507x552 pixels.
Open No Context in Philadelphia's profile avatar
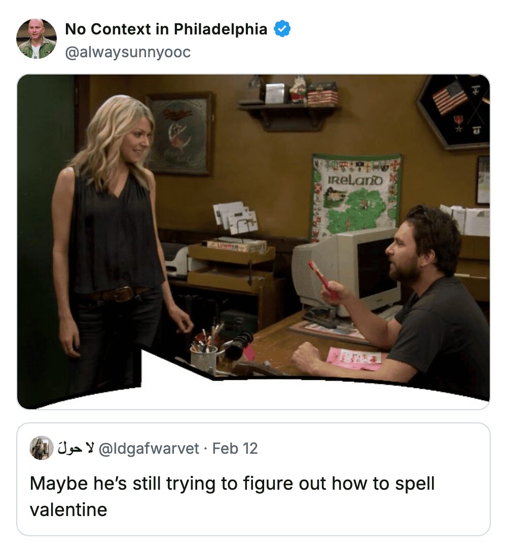coord(37,39)
